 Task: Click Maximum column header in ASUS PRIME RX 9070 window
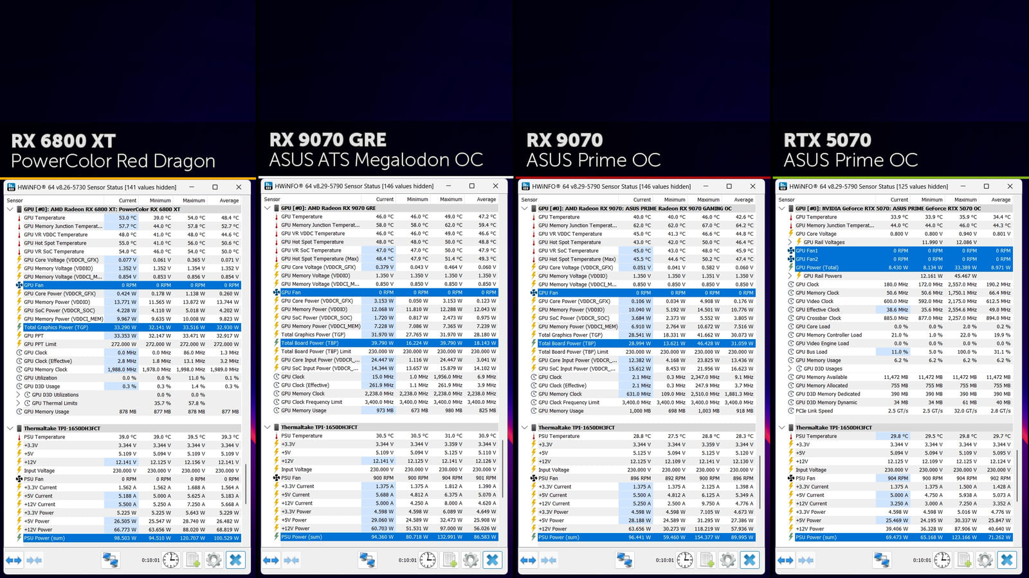pyautogui.click(x=704, y=200)
